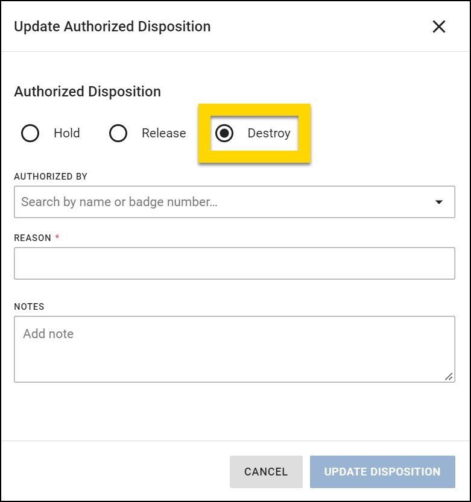Click the Update Authorized Disposition title
Viewport: 471px width, 502px height.
(x=112, y=27)
